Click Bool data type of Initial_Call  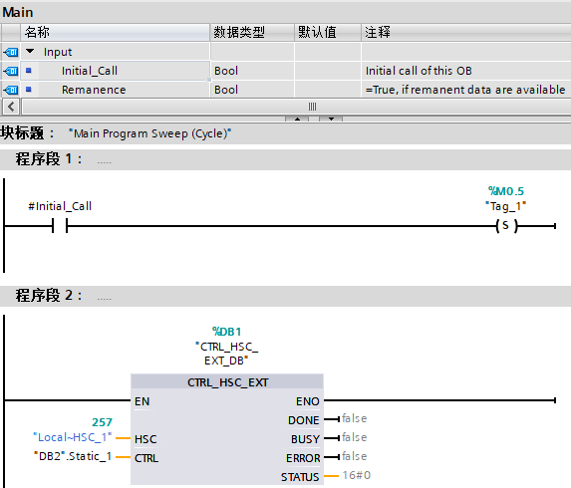pyautogui.click(x=226, y=71)
